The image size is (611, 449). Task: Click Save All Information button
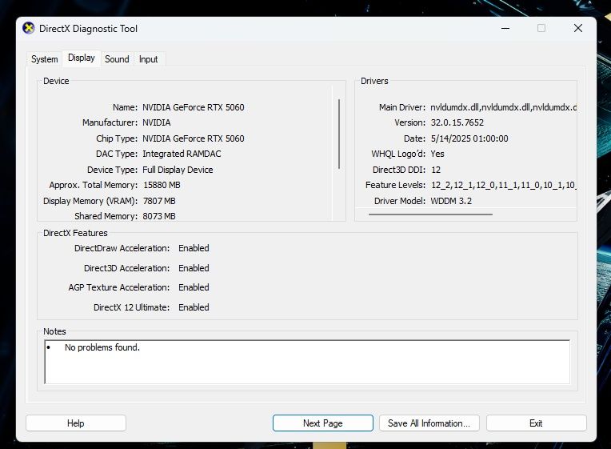point(429,423)
